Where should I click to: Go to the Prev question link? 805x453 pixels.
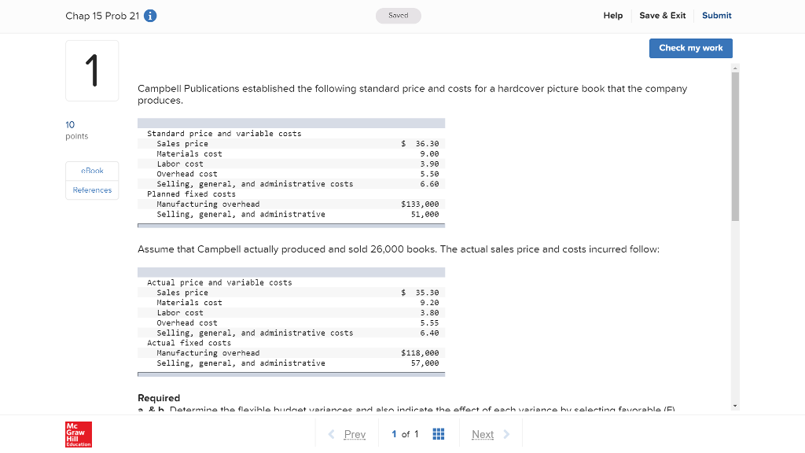[355, 434]
